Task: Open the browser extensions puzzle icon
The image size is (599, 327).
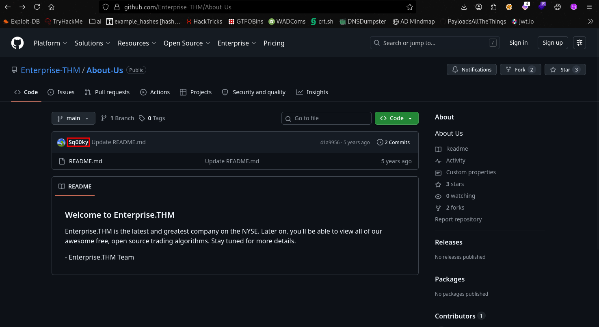Action: point(493,7)
